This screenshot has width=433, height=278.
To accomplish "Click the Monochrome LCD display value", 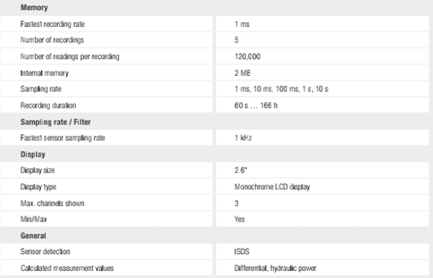I will pos(272,187).
